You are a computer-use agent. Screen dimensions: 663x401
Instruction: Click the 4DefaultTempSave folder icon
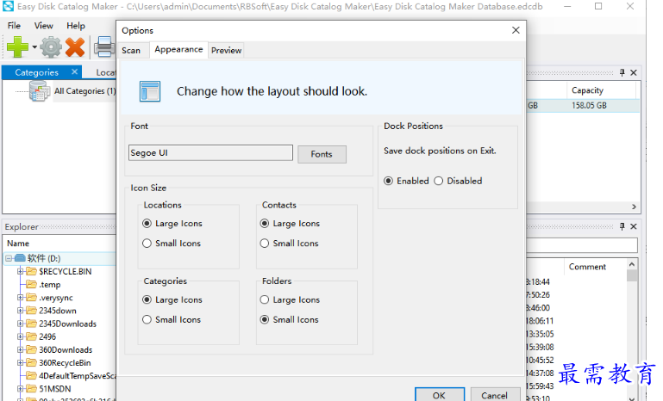pyautogui.click(x=31, y=376)
